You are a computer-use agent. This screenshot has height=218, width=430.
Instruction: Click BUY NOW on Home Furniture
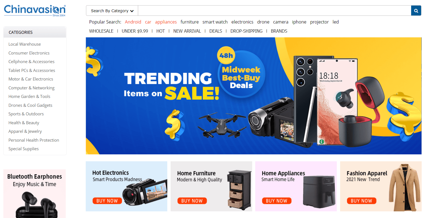[x=192, y=201]
